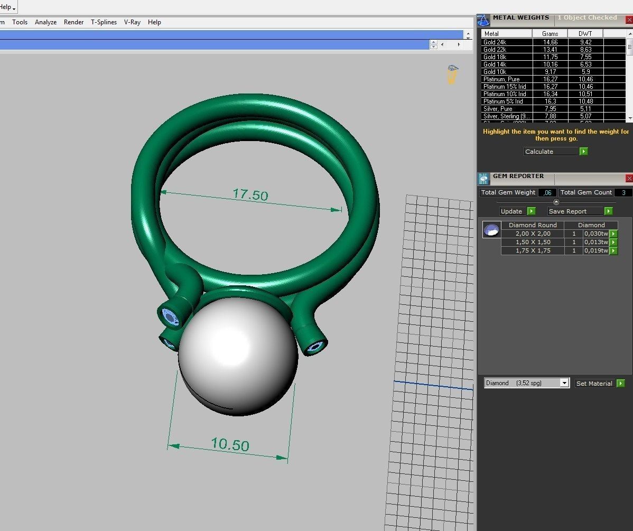Viewport: 633px width, 531px height.
Task: Click the Set Material button
Action: pos(595,383)
